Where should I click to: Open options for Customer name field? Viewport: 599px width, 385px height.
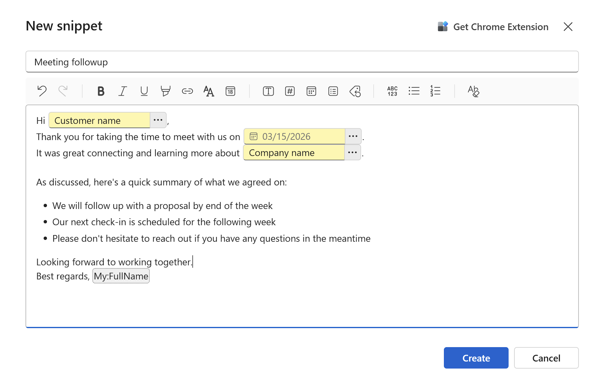click(158, 120)
